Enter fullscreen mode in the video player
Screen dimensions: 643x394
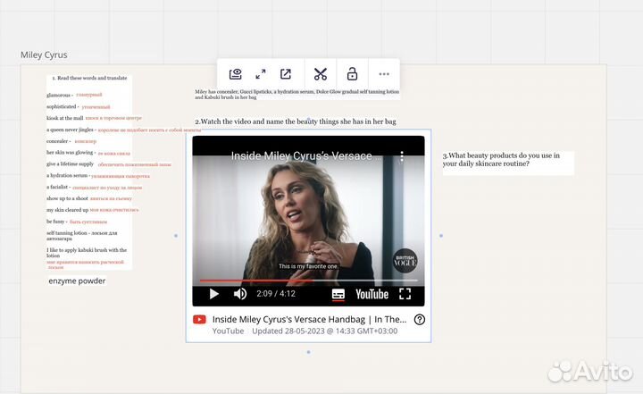click(405, 293)
